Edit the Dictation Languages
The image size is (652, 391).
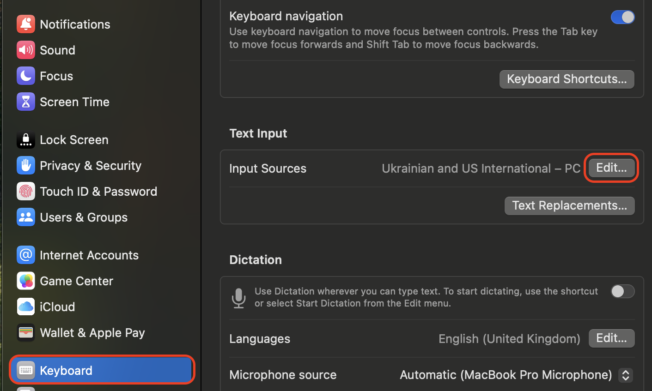tap(611, 338)
